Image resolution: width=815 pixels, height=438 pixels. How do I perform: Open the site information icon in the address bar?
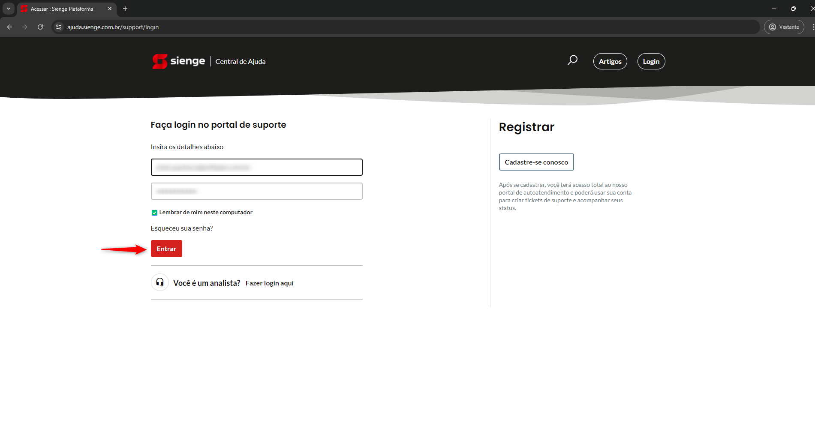[59, 27]
